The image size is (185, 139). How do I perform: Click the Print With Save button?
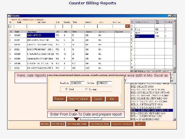point(58,124)
